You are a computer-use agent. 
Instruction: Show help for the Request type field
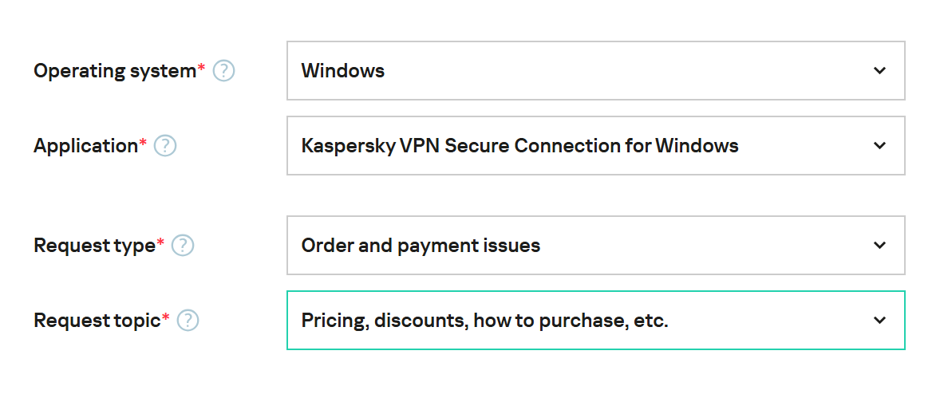click(182, 246)
